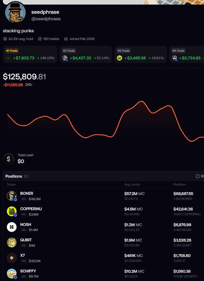Click the Total cash dollar icon
The image size is (204, 281).
[8, 159]
